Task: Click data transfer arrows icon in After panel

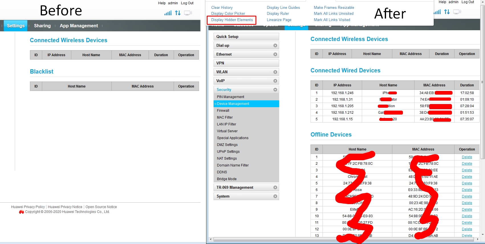Action: tap(447, 12)
